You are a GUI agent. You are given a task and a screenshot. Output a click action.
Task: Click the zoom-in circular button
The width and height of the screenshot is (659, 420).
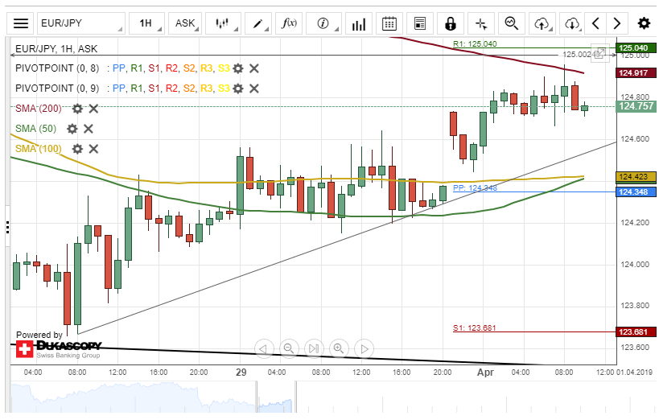coord(340,349)
